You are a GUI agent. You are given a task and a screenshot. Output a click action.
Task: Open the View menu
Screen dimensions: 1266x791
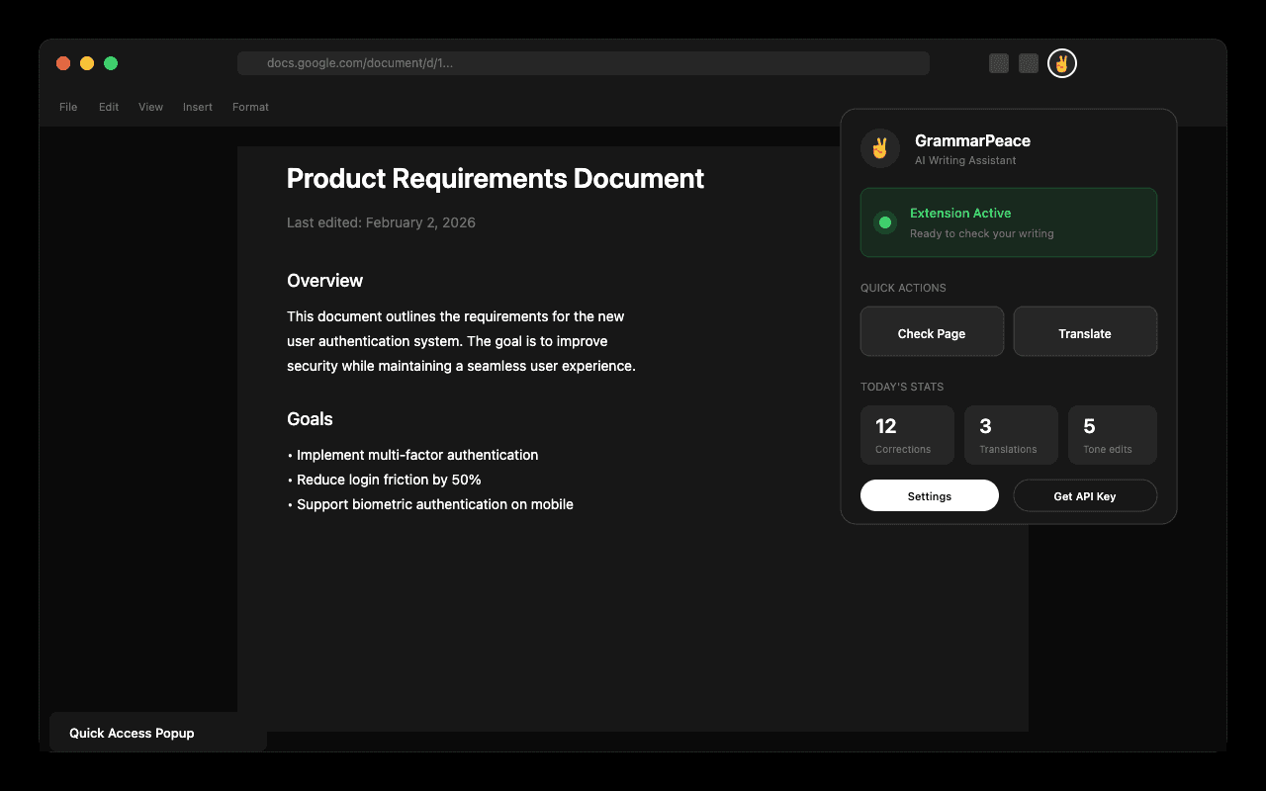coord(150,107)
